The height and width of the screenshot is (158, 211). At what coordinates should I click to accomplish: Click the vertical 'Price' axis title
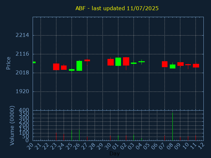tap(8, 63)
